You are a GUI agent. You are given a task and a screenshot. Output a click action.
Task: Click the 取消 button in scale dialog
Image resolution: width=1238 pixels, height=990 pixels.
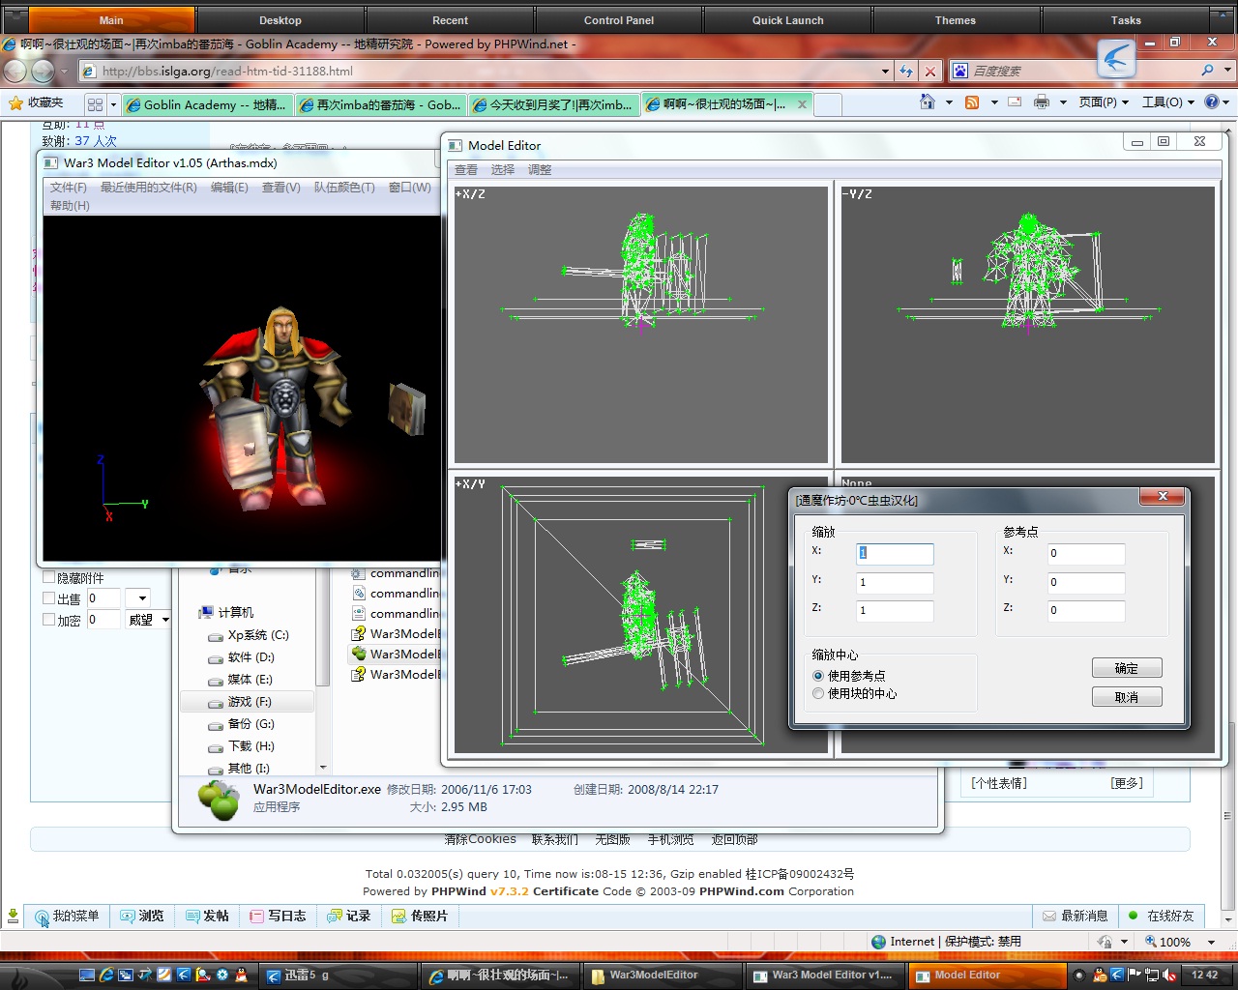(1127, 697)
